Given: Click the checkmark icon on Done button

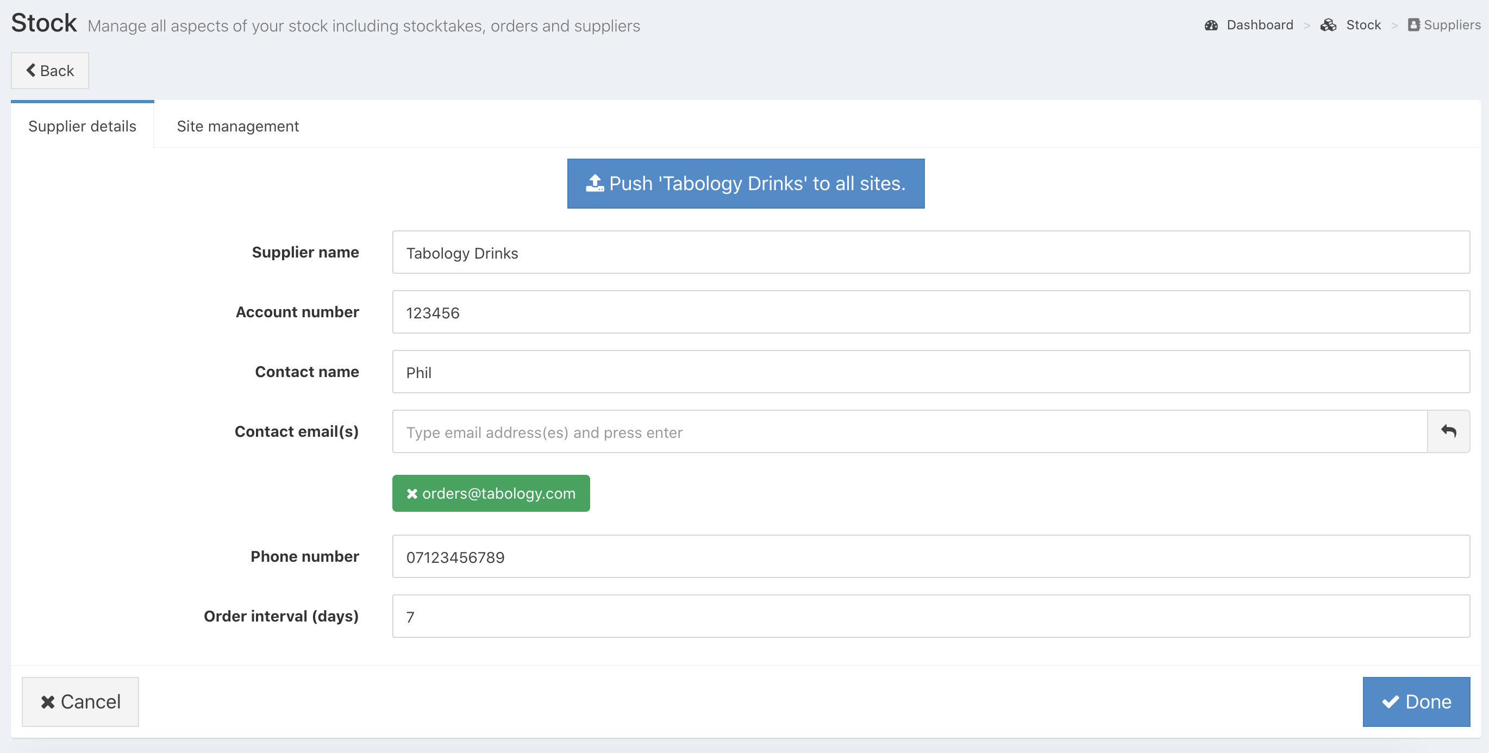Looking at the screenshot, I should click(x=1390, y=701).
